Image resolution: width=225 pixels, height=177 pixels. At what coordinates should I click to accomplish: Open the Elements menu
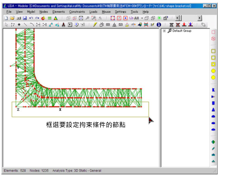point(59,12)
